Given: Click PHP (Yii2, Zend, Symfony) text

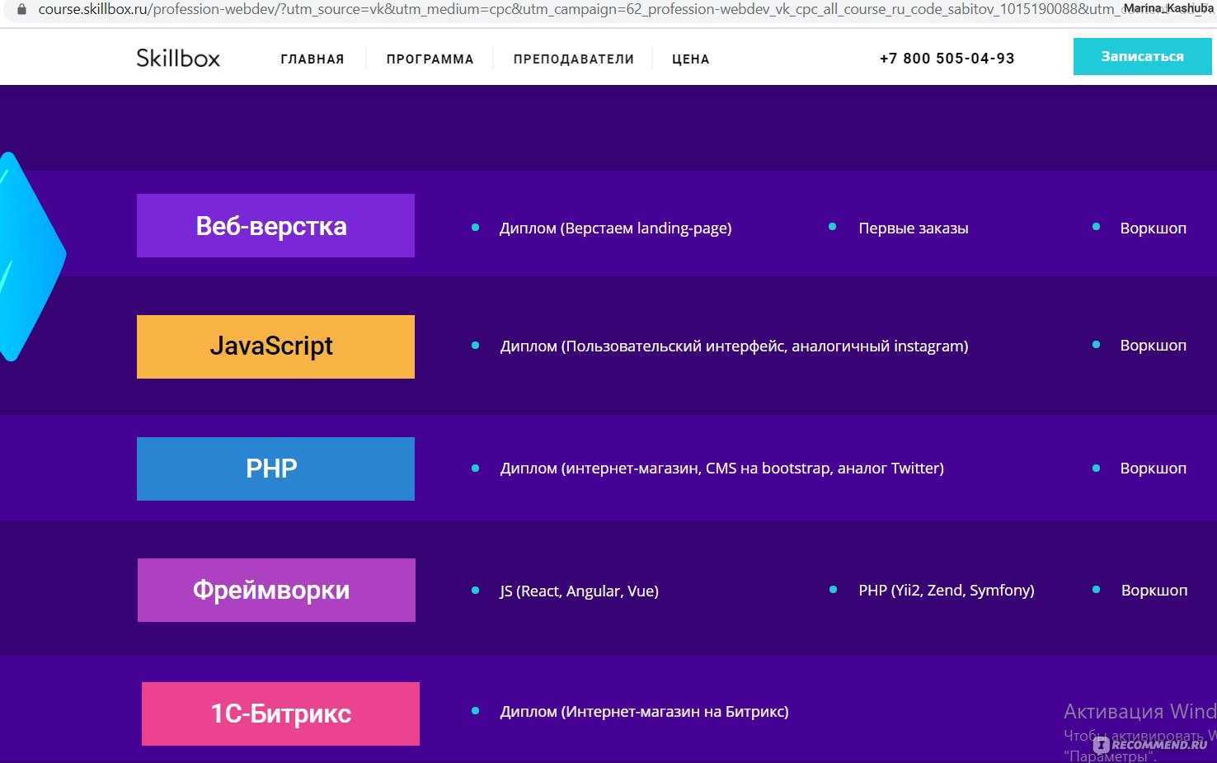Looking at the screenshot, I should point(946,591).
